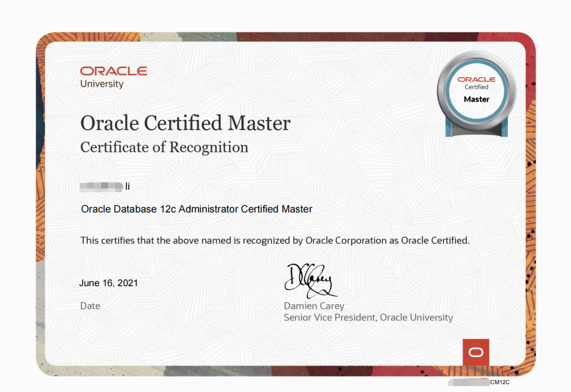The width and height of the screenshot is (571, 392).
Task: Click the red Oracle O logo square
Action: 476,352
